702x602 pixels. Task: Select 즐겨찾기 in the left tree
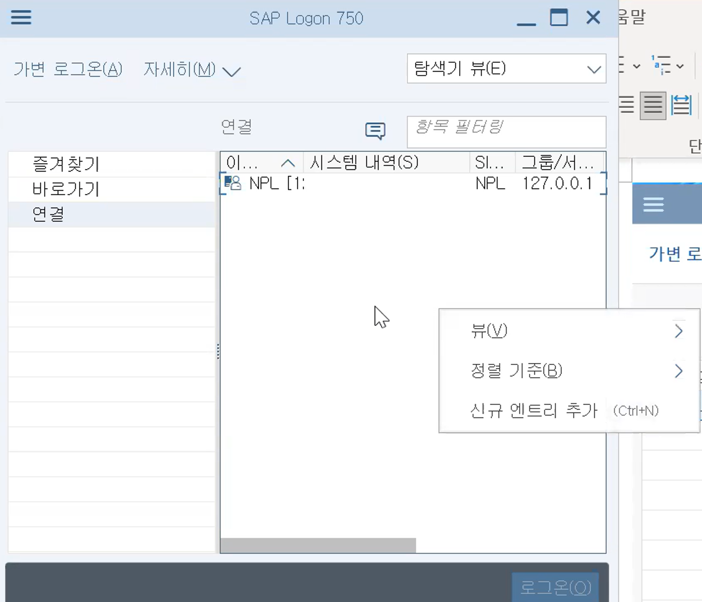111,164
